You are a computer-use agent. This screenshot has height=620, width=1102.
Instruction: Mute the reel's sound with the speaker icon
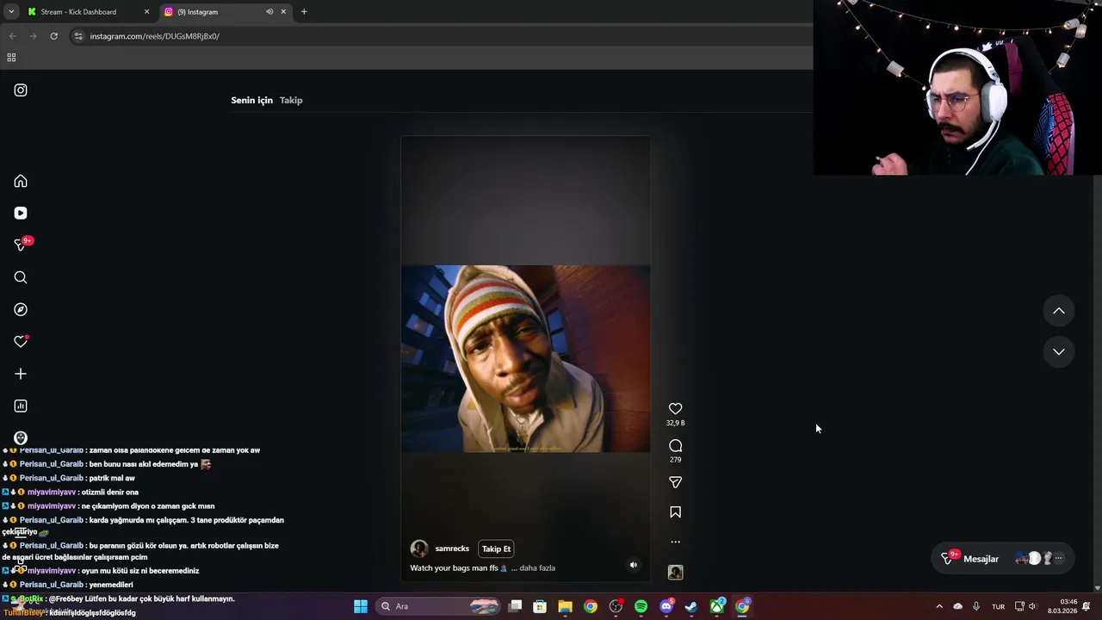coord(634,565)
